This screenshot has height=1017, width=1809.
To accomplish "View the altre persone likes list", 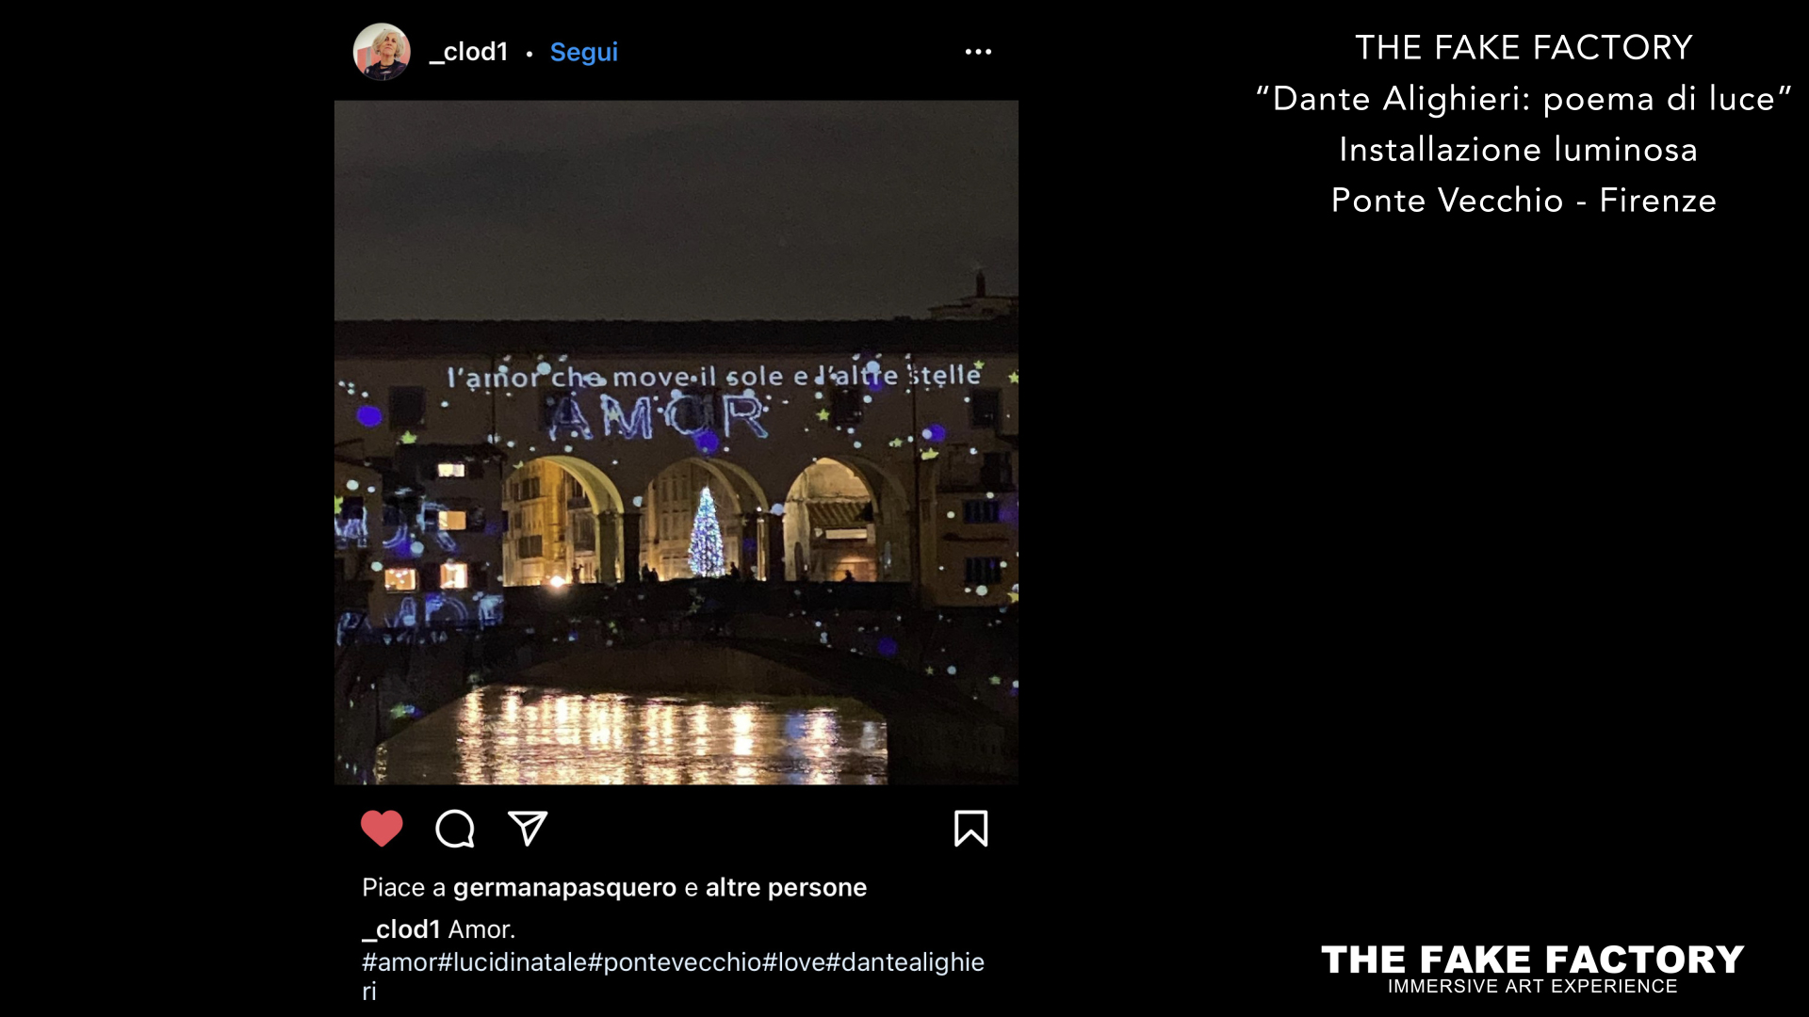I will [x=786, y=887].
